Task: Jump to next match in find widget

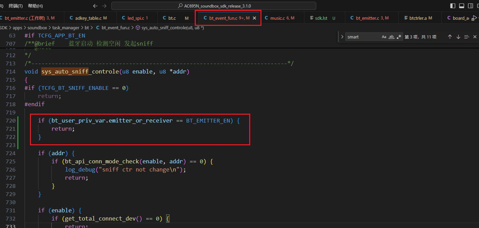Action: (x=458, y=37)
